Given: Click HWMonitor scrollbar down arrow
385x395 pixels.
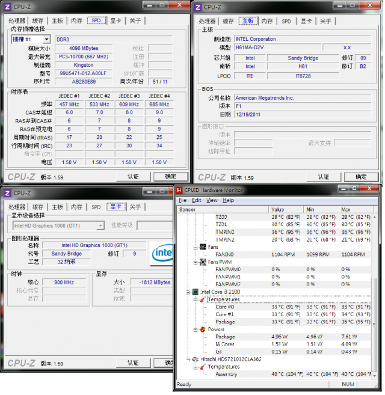Looking at the screenshot, I should click(x=375, y=376).
